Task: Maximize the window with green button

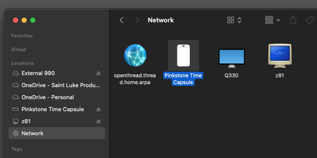Action: point(33,20)
